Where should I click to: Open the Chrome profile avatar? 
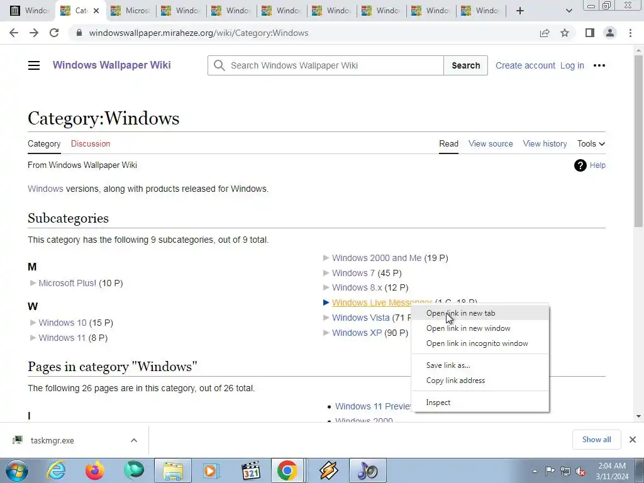click(x=610, y=33)
